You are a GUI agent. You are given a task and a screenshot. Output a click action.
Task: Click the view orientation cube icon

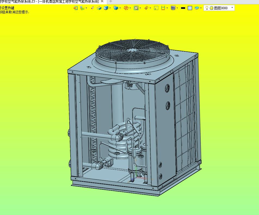tap(116, 8)
